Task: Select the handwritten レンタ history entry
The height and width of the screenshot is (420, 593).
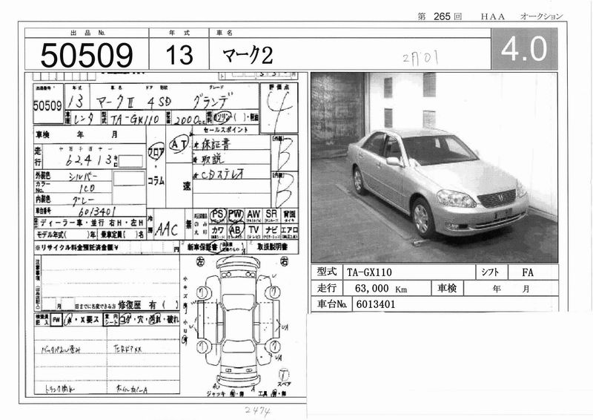Action: pos(83,119)
